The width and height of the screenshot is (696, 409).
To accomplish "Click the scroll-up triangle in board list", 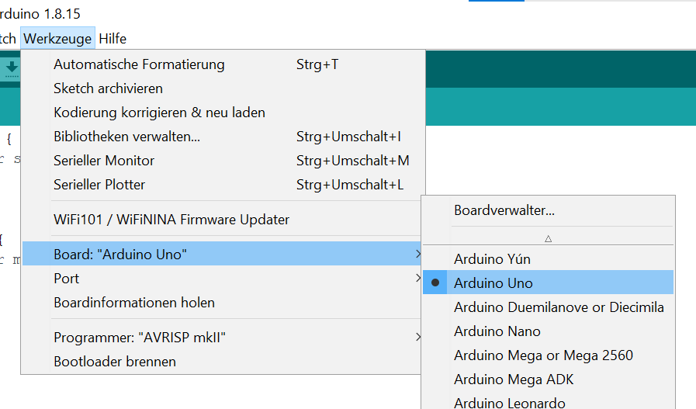I will coord(549,239).
